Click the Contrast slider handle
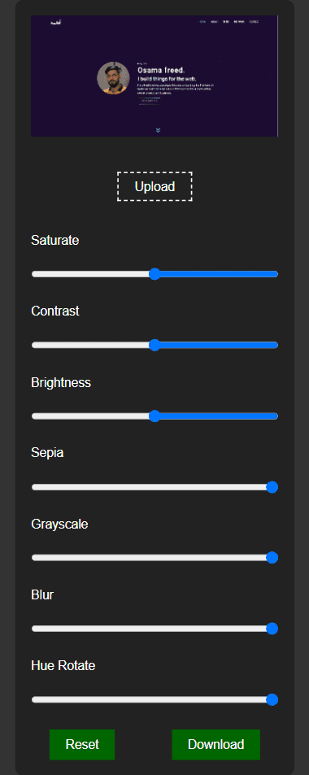 pyautogui.click(x=154, y=345)
